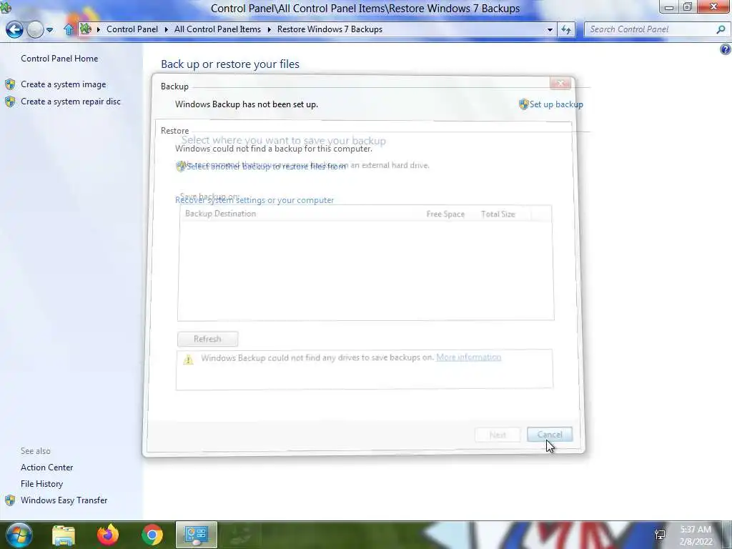This screenshot has height=549, width=732.
Task: Open Create a system repair disc
Action: click(x=71, y=102)
